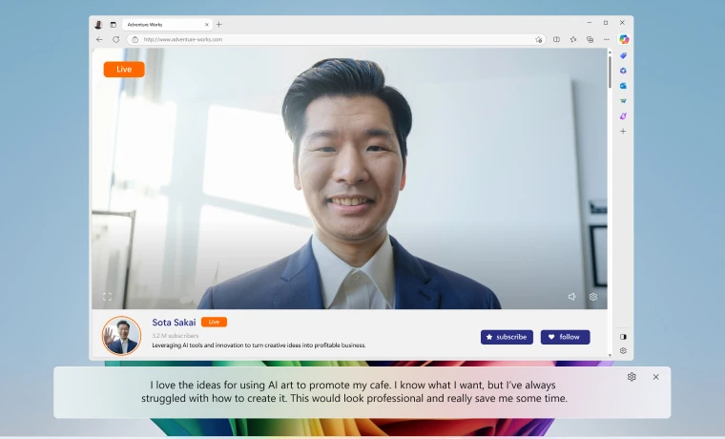Open a new browser tab
The width and height of the screenshot is (725, 439).
click(x=219, y=24)
